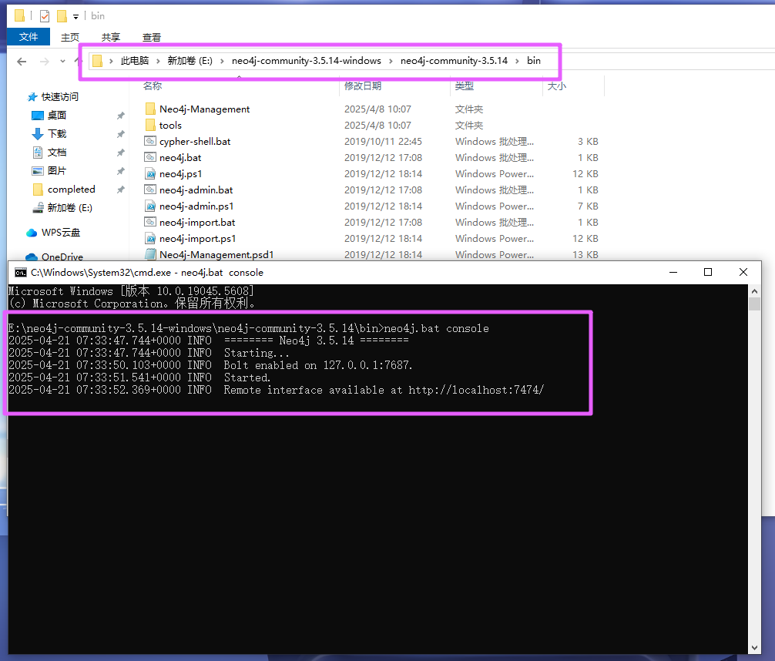
Task: Click scroll up arrow in cmd window
Action: pyautogui.click(x=754, y=290)
